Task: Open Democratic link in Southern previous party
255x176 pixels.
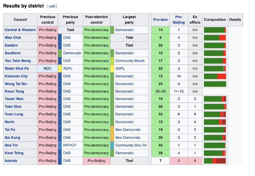Action: point(72,53)
